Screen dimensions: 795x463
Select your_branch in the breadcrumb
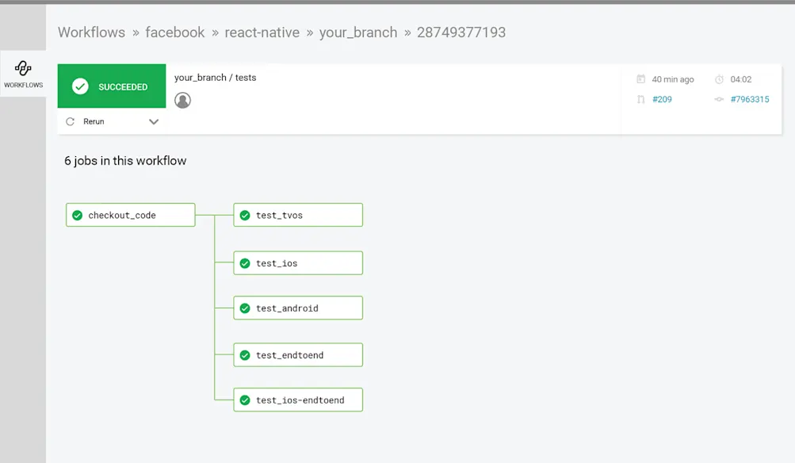pyautogui.click(x=358, y=33)
